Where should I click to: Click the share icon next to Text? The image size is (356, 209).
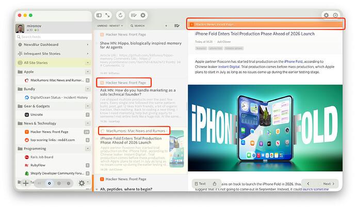(x=215, y=184)
